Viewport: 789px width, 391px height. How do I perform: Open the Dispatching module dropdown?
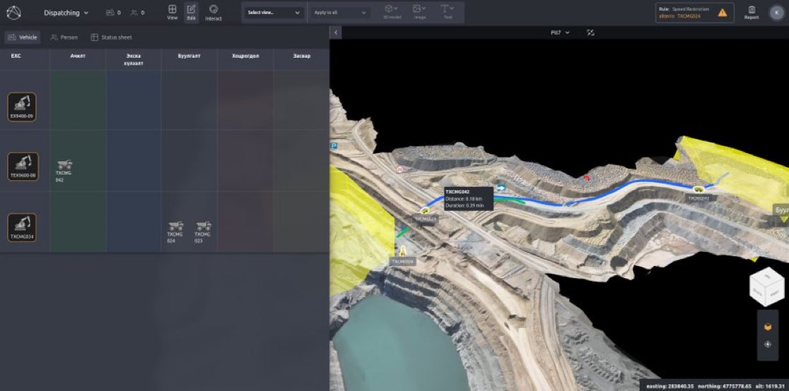[x=66, y=13]
